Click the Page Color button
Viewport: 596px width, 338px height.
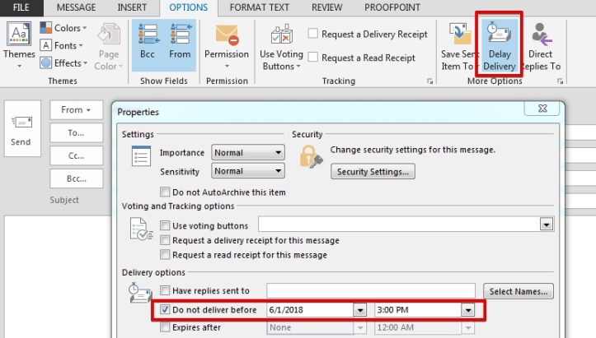[109, 46]
